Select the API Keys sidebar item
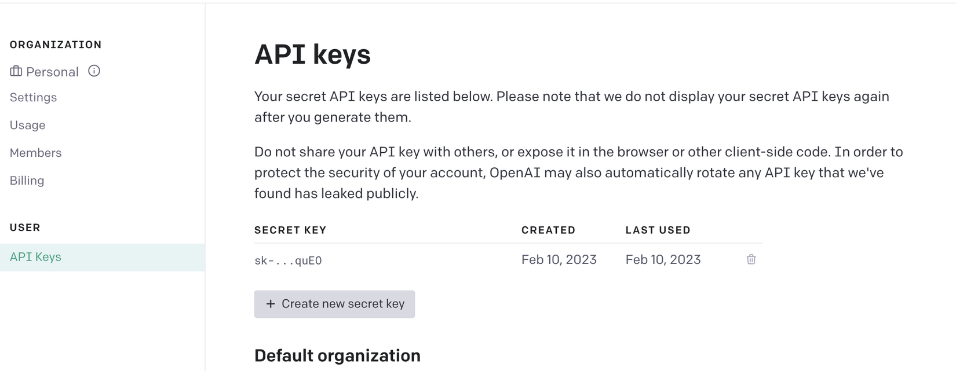The image size is (956, 371). click(x=35, y=257)
